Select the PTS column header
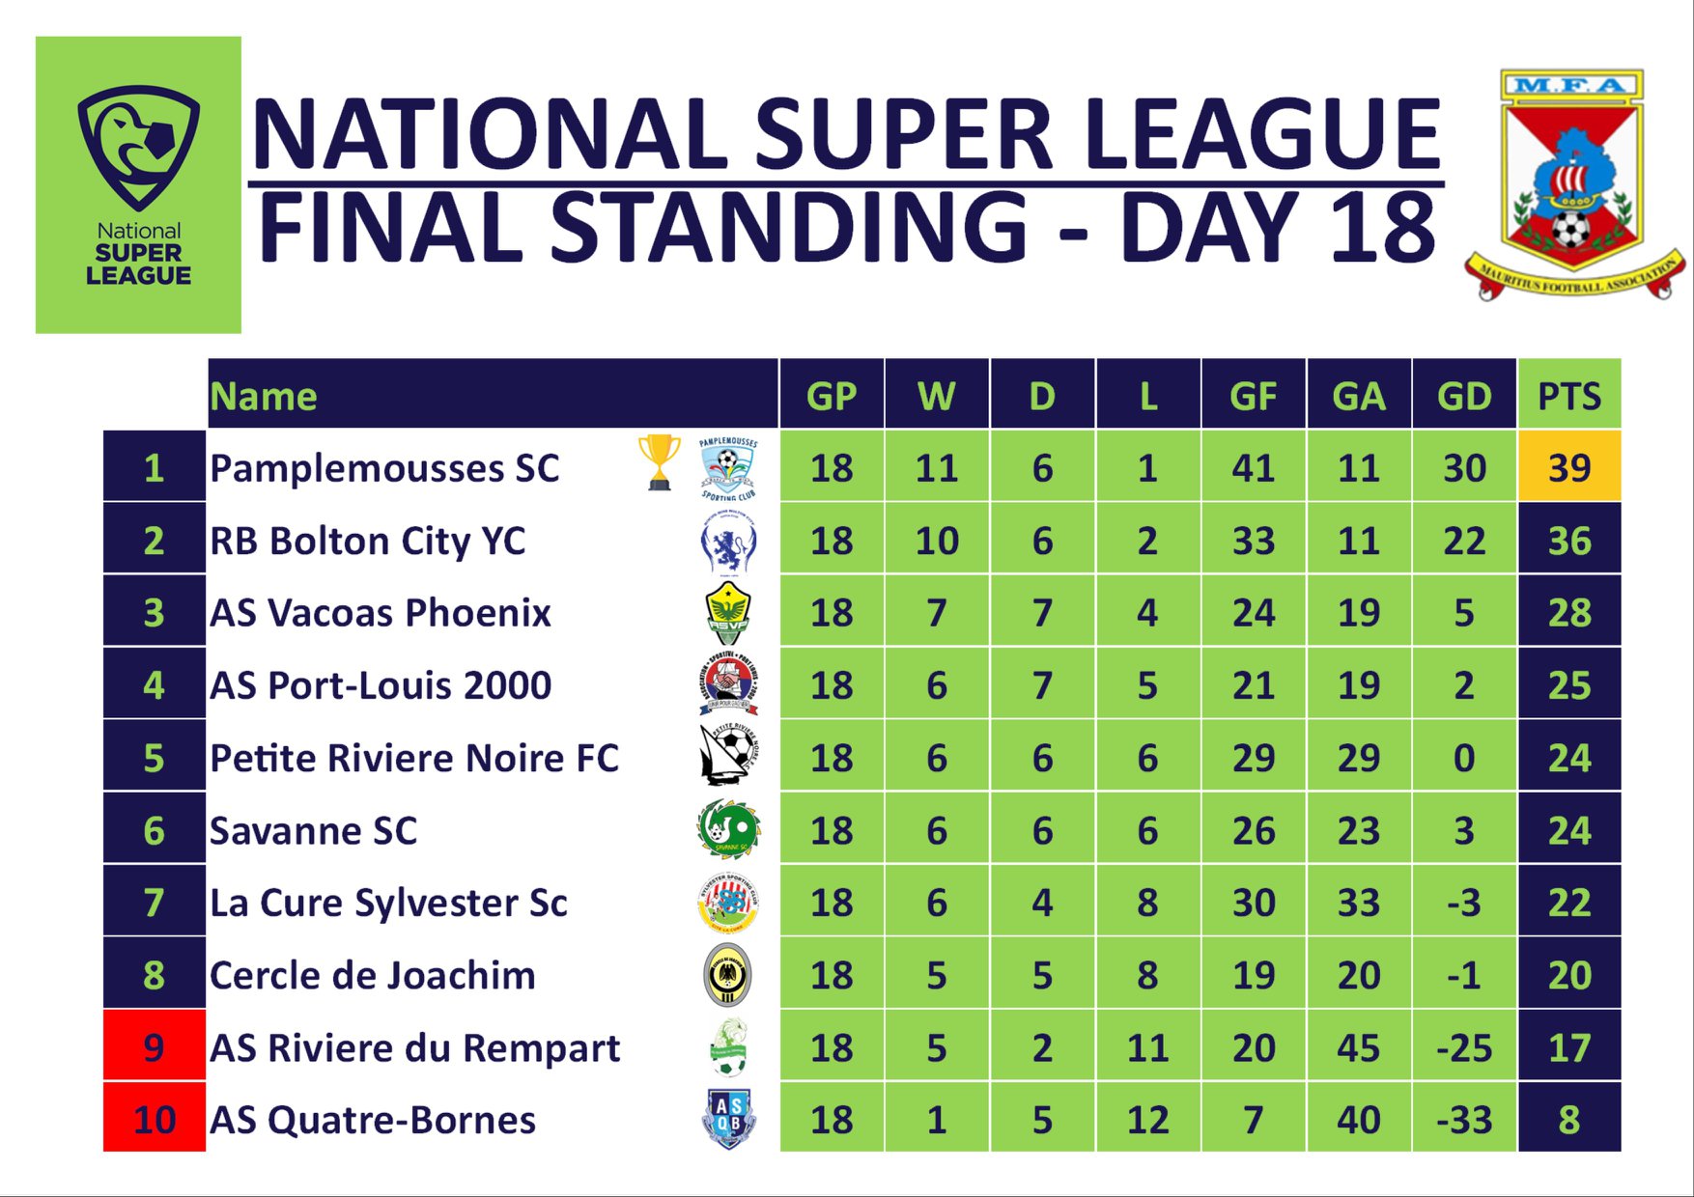The image size is (1694, 1197). [1569, 395]
